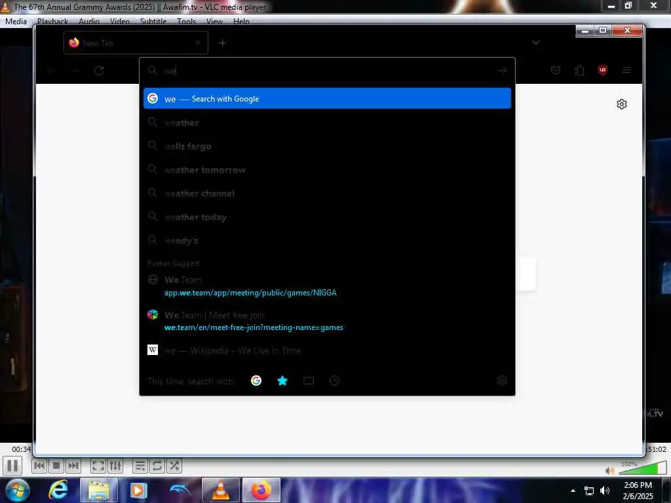Skip to previous media in VLC

[x=39, y=466]
